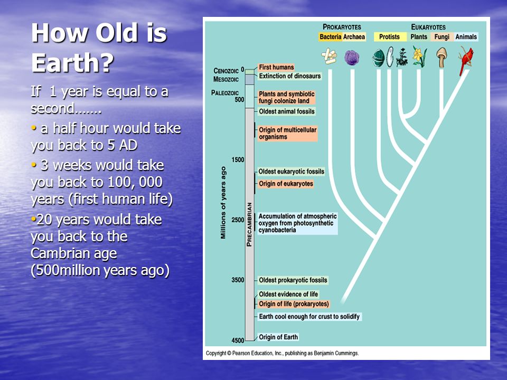This screenshot has width=507, height=380.
Task: Click 'Extinction of dinosaurs' label
Action: pos(290,76)
